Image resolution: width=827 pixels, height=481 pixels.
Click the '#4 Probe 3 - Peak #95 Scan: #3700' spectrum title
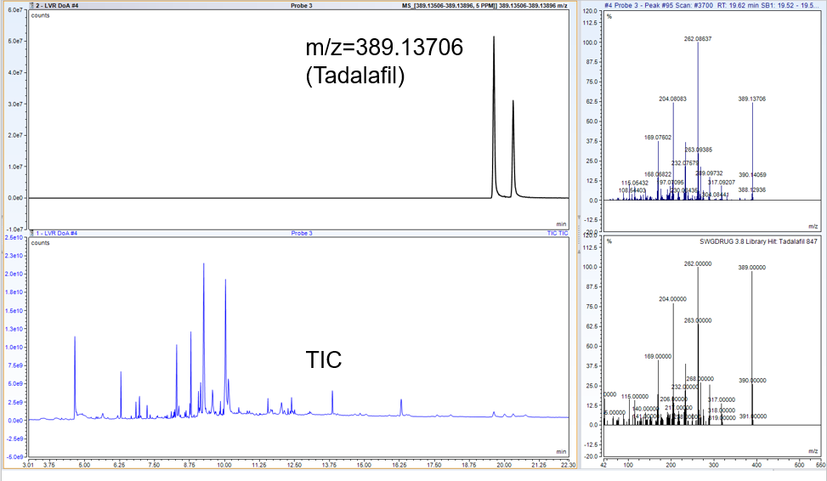pyautogui.click(x=658, y=5)
